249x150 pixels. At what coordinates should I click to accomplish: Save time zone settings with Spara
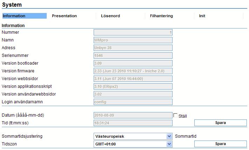pyautogui.click(x=220, y=144)
